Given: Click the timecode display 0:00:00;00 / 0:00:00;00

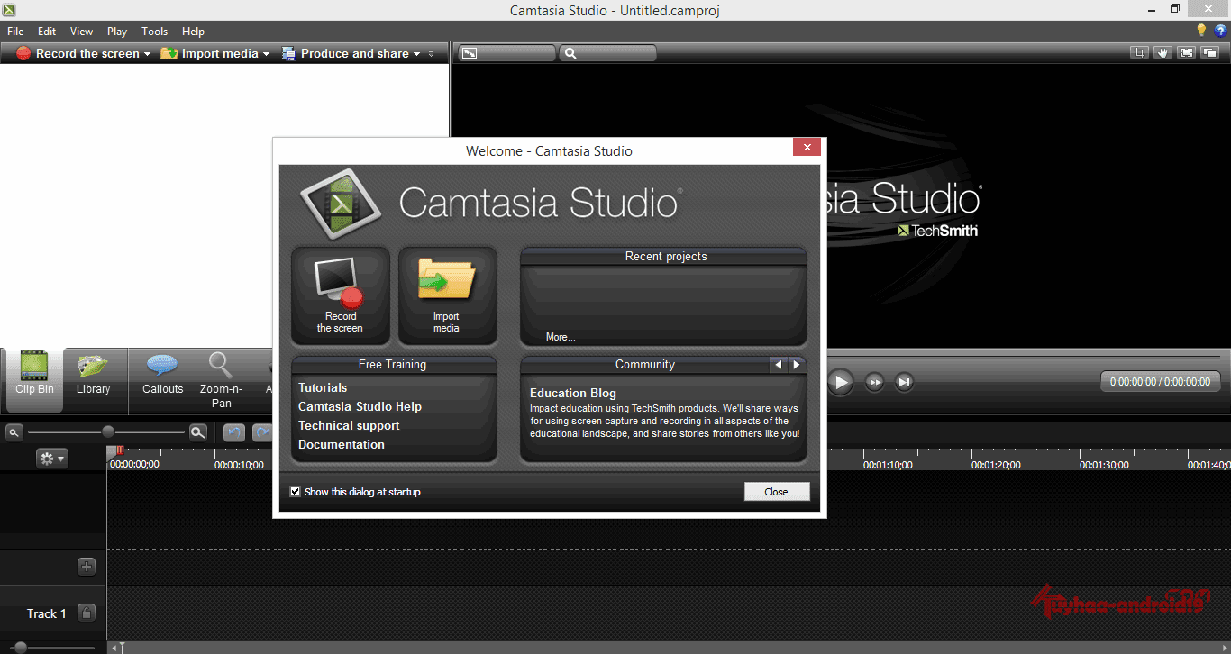Looking at the screenshot, I should [x=1161, y=382].
